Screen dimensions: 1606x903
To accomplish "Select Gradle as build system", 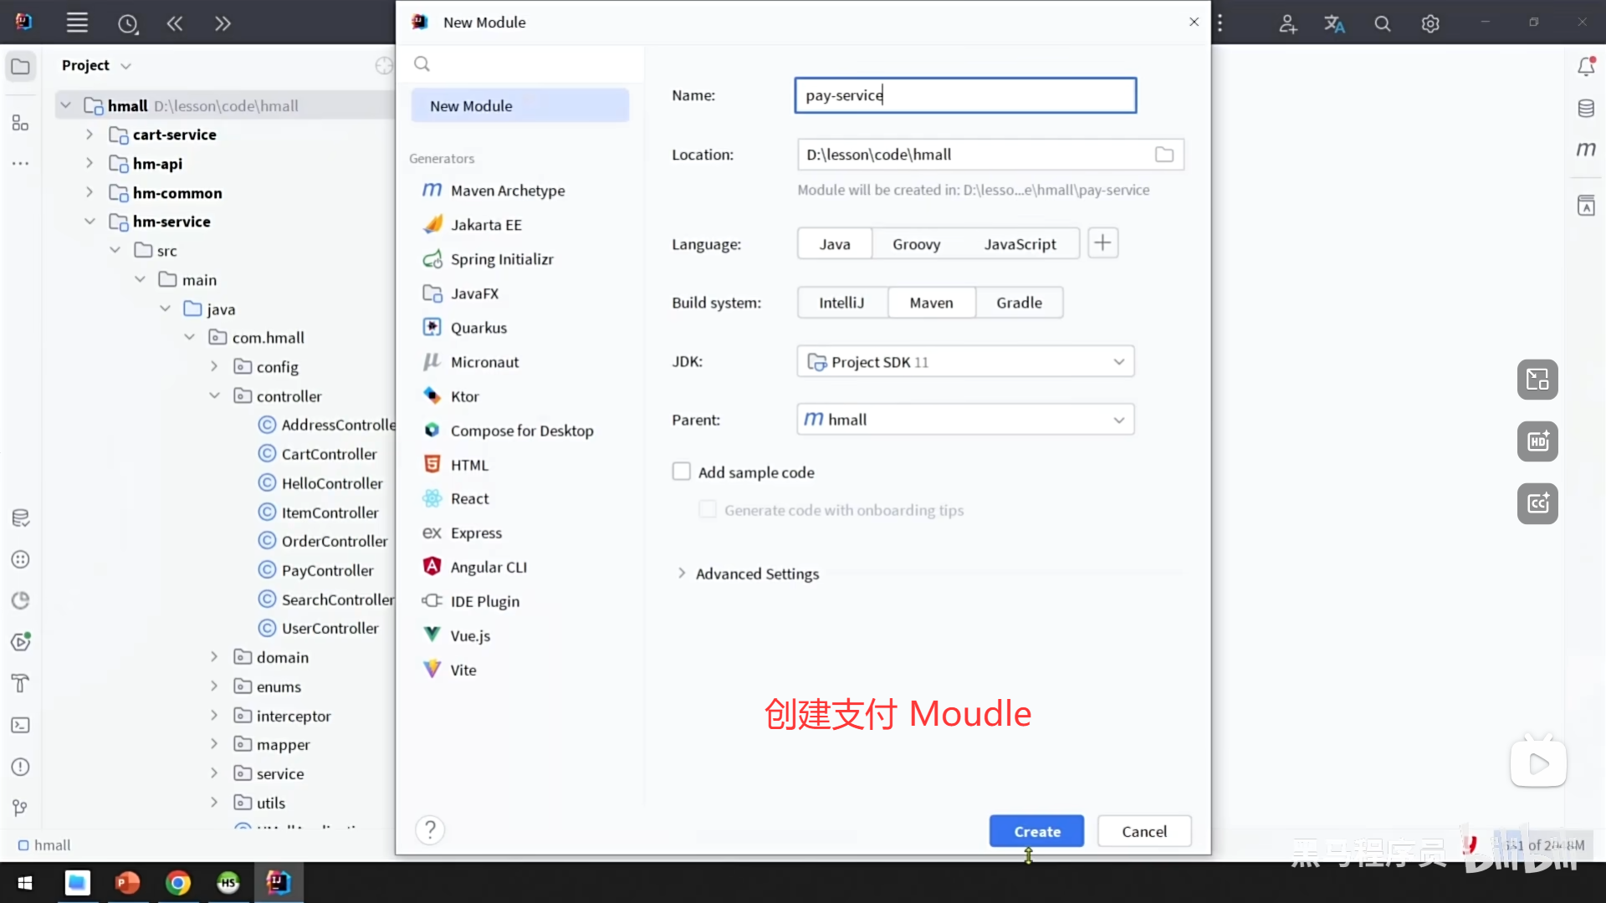I will pyautogui.click(x=1019, y=303).
